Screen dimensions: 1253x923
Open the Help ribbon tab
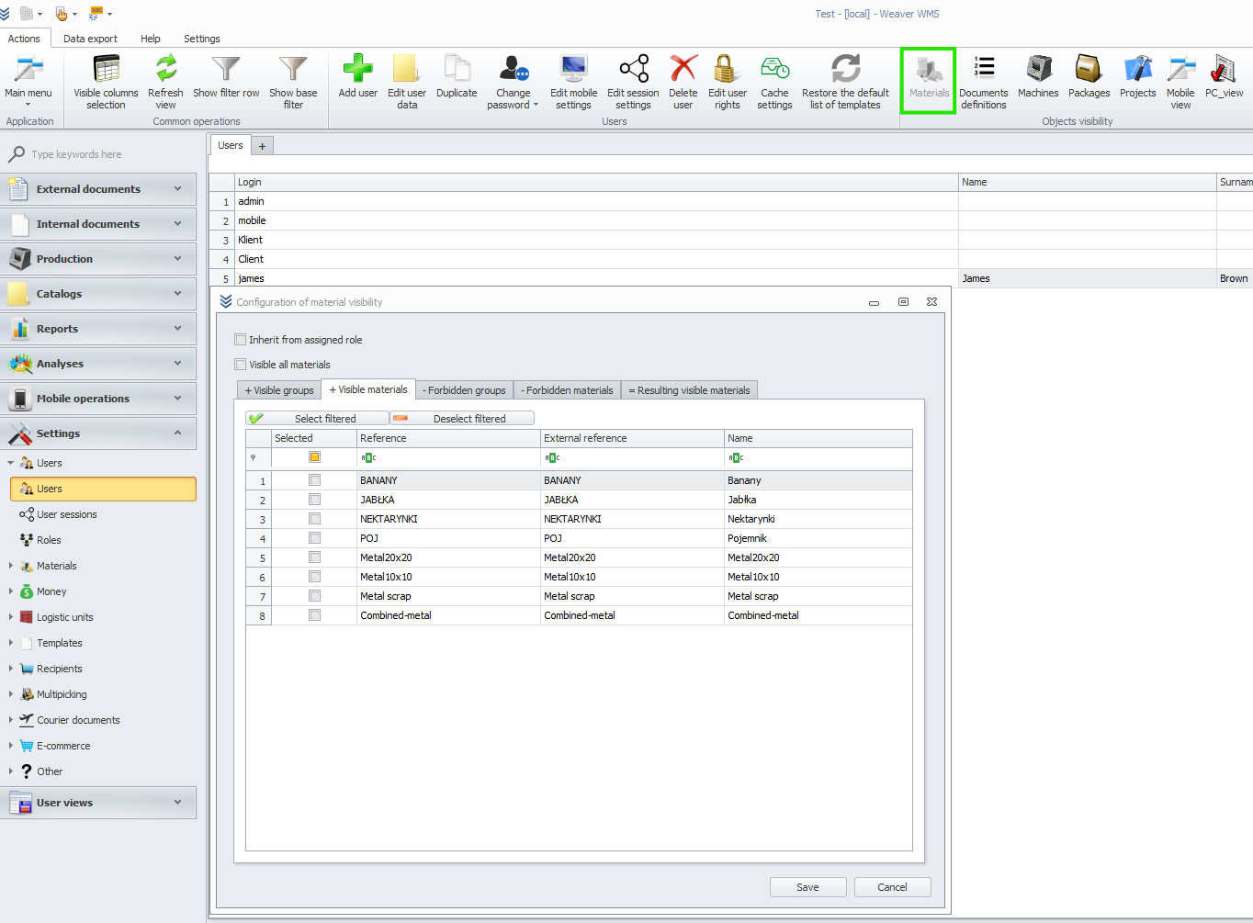[x=151, y=39]
